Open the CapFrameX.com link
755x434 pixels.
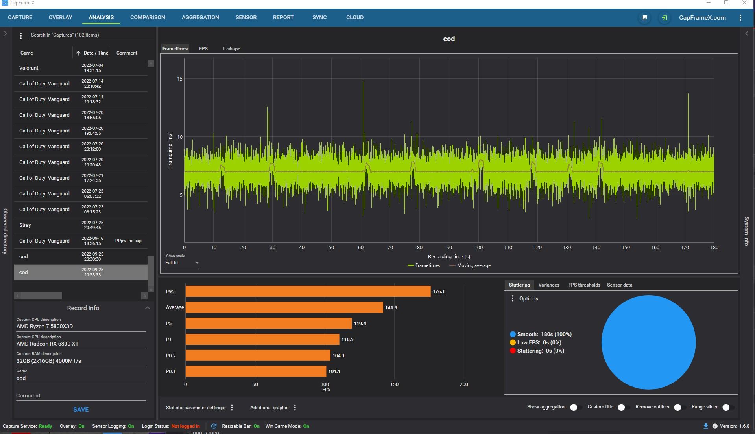pyautogui.click(x=702, y=18)
